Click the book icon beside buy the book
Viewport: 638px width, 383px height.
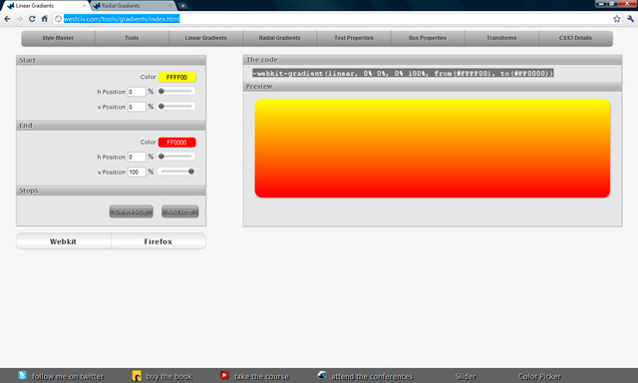tap(137, 376)
